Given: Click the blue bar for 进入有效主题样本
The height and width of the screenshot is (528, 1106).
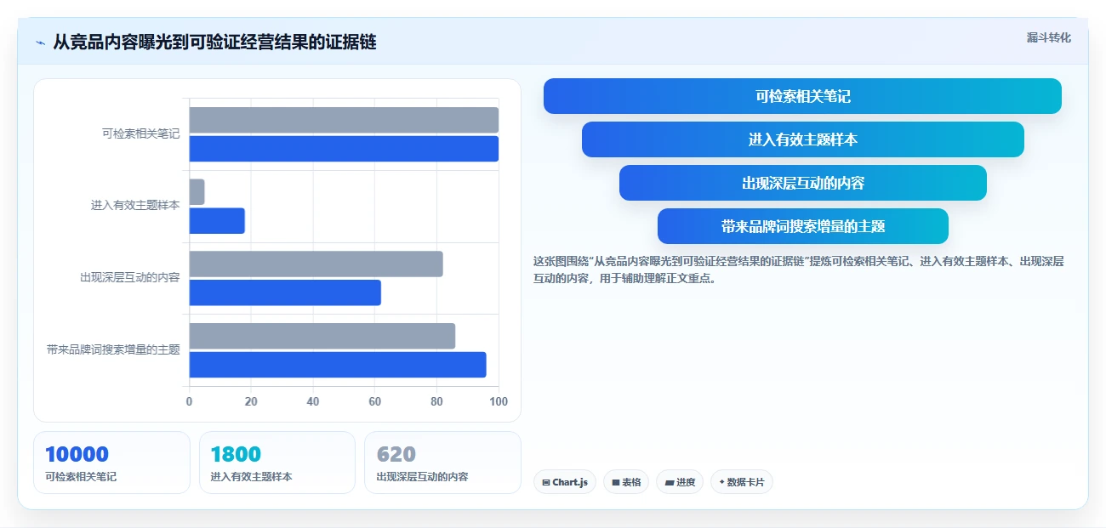Looking at the screenshot, I should tap(217, 221).
